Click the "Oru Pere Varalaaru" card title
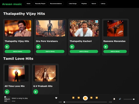Viewport: 139px width, 104px height. pos(47,41)
